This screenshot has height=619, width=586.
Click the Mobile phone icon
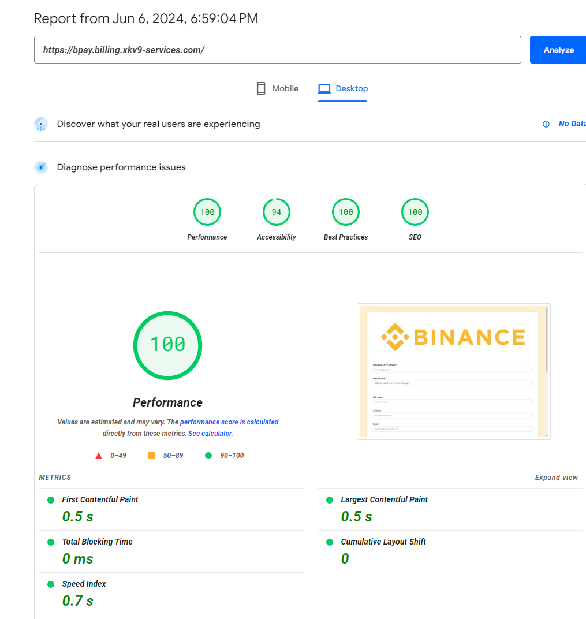[261, 88]
